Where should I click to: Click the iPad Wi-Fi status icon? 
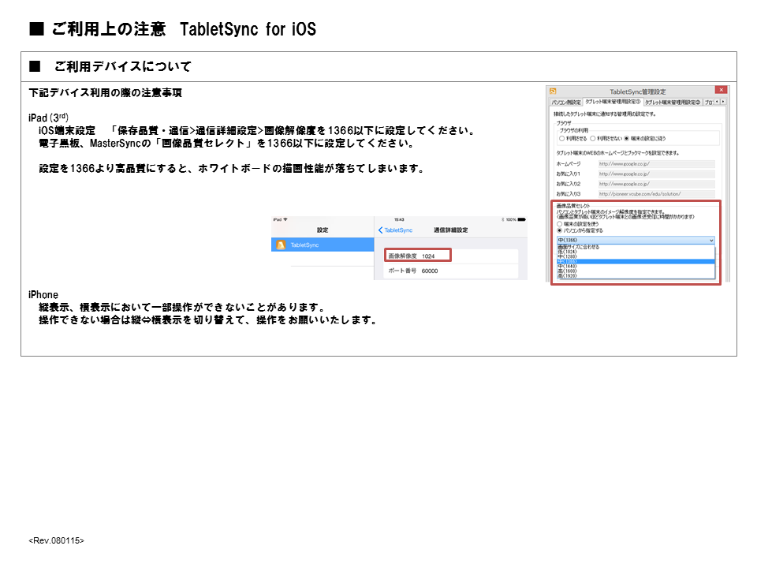point(285,219)
